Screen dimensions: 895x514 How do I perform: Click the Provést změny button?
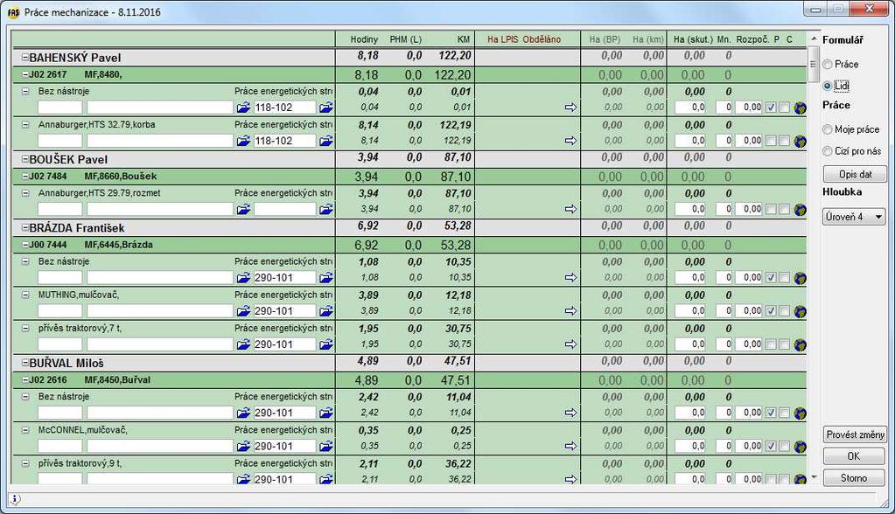(855, 434)
